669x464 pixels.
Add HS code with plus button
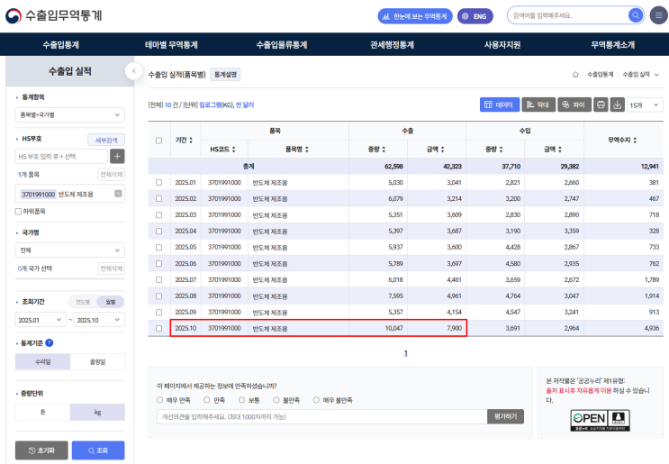117,156
